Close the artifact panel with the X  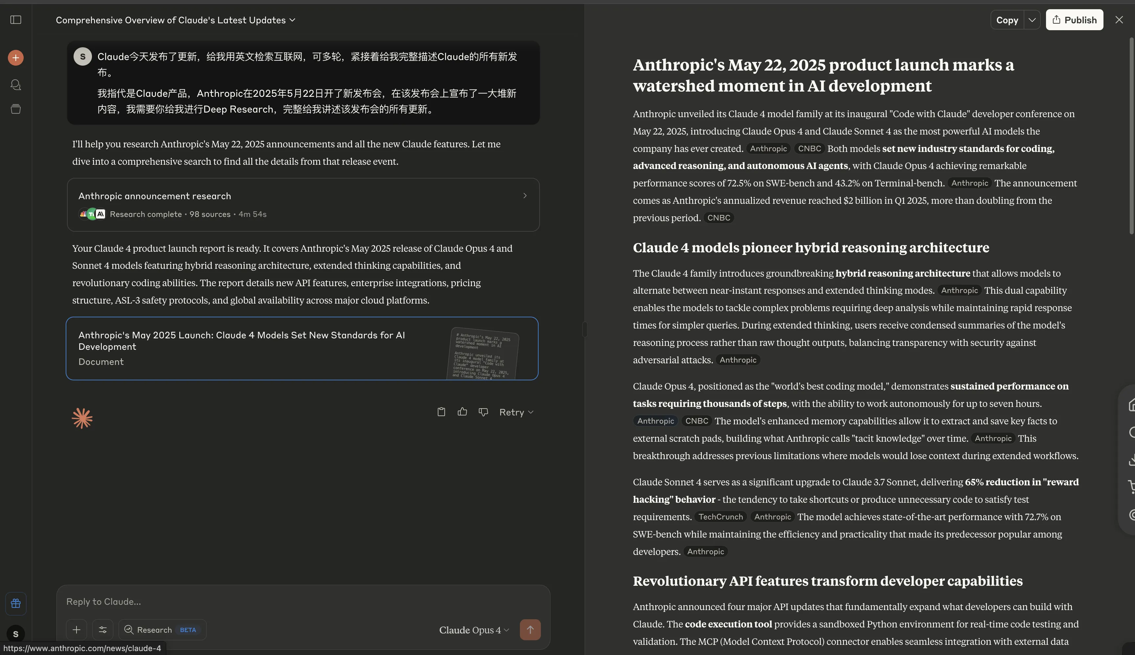(x=1119, y=20)
